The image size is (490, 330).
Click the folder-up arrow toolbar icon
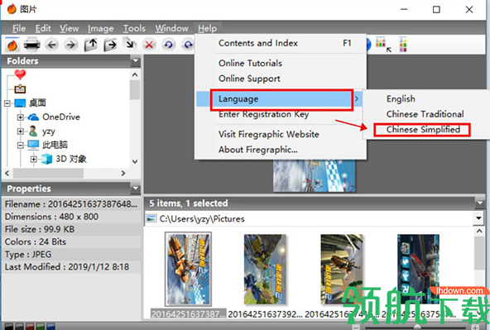(90, 45)
